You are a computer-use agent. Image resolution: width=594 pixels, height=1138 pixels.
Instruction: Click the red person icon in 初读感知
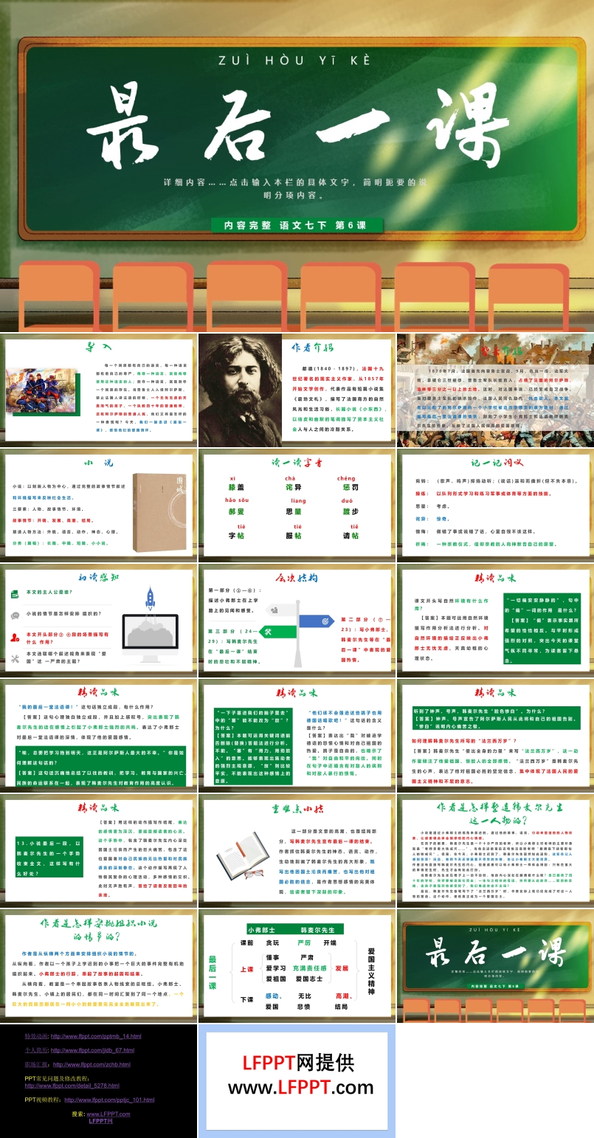[15, 638]
